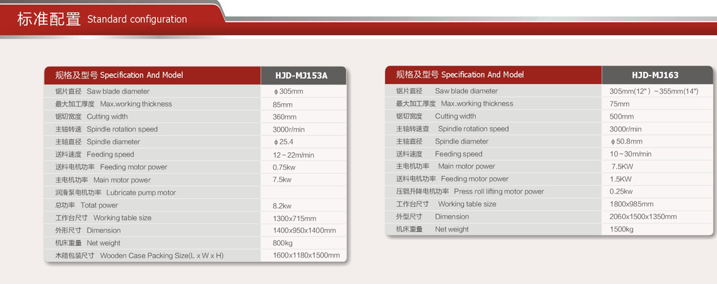Click the 'Press roll lifting motor power' label
Viewport: 717px width, 284px height.
click(499, 191)
